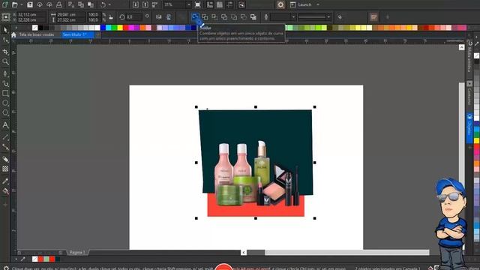
Task: Select the Ellipse tool
Action: pos(5,103)
